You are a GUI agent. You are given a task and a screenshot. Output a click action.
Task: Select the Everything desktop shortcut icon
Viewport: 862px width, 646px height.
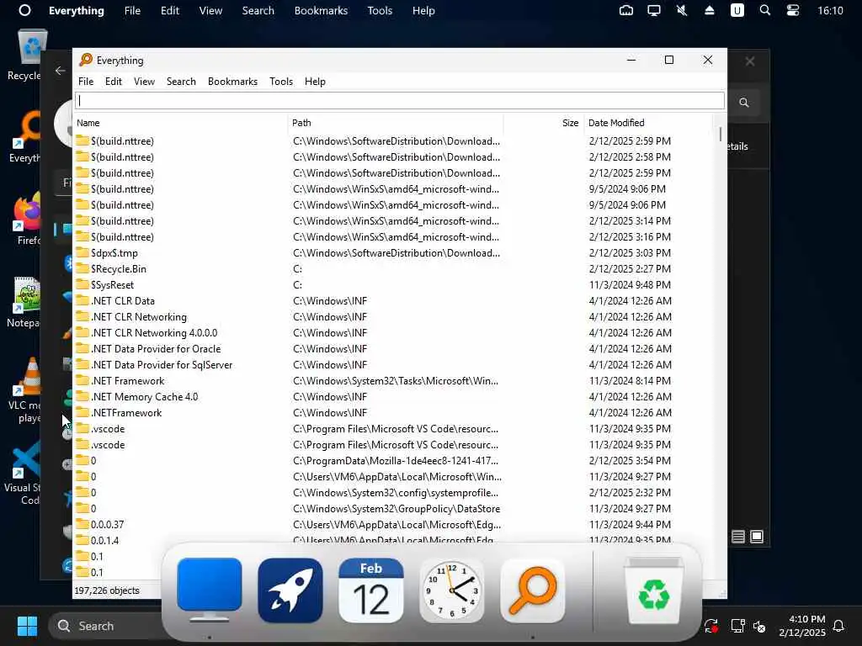28,137
